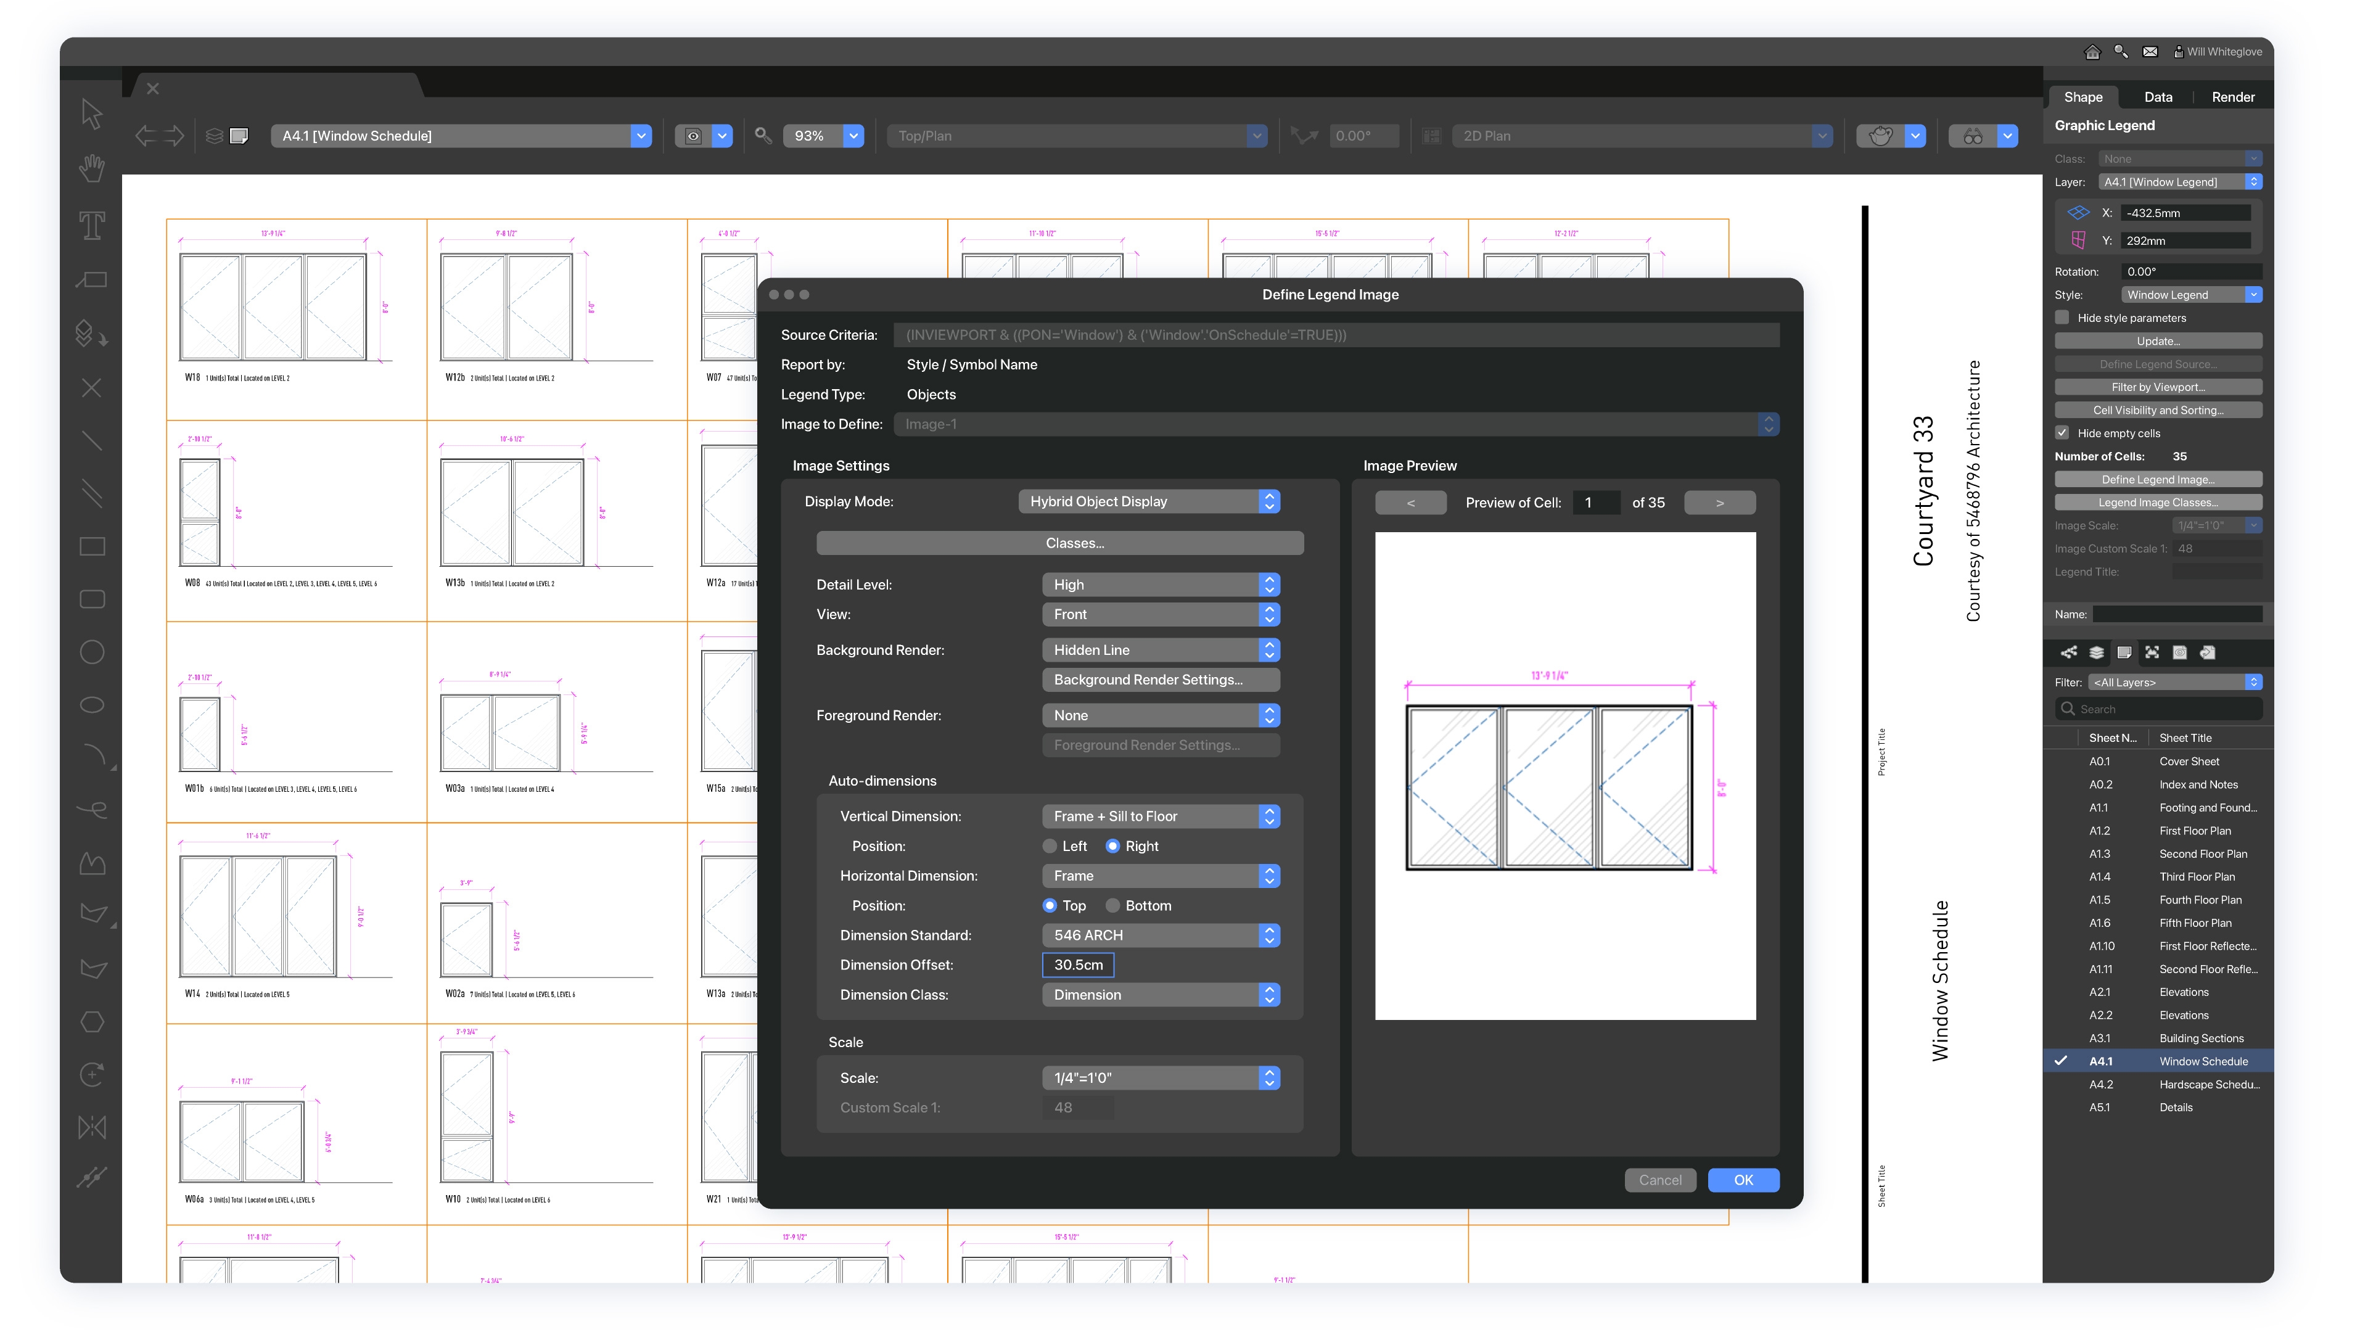Select the Rectangle tool
Image resolution: width=2368 pixels, height=1332 pixels.
pos(92,547)
